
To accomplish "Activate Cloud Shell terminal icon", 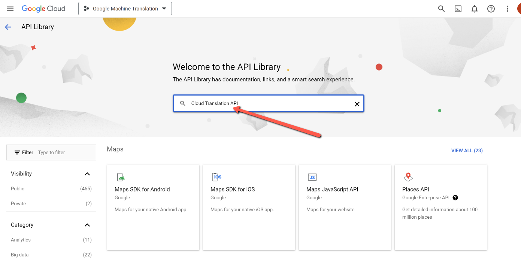I will 458,9.
